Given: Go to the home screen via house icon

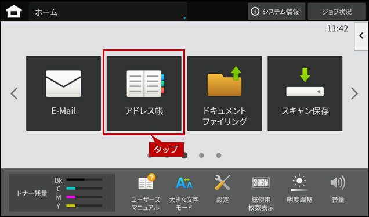Looking at the screenshot, I should pos(14,12).
